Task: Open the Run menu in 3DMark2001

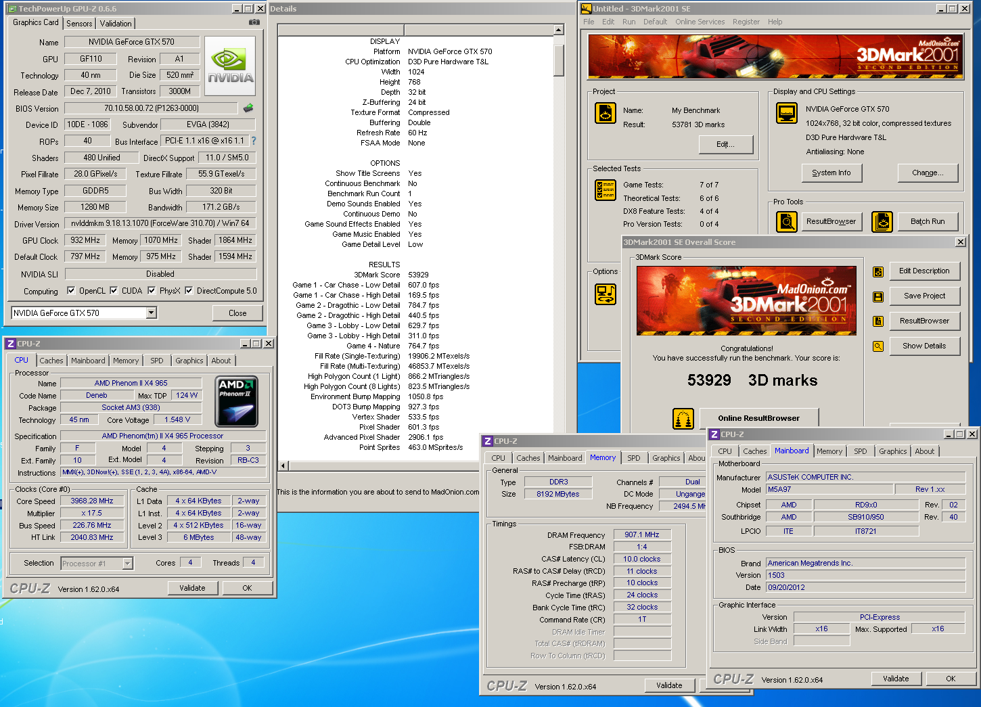Action: tap(629, 22)
